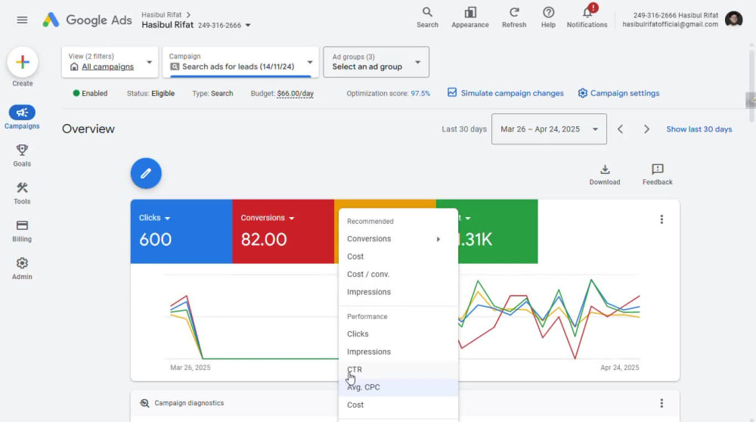Screen dimensions: 756x422
Task: Open the hamburger main menu
Action: click(22, 20)
